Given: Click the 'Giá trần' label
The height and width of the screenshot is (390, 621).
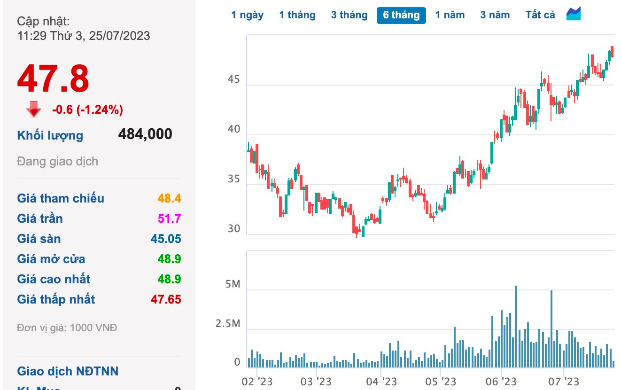Looking at the screenshot, I should [40, 218].
